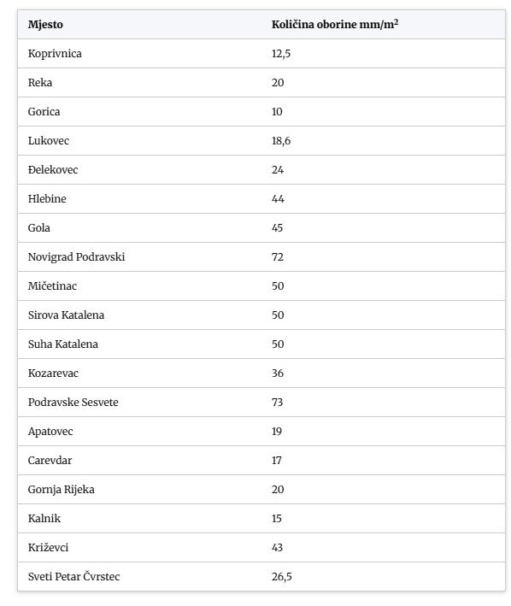Select the Novigrad Podravski cell
The width and height of the screenshot is (511, 606).
(x=76, y=257)
